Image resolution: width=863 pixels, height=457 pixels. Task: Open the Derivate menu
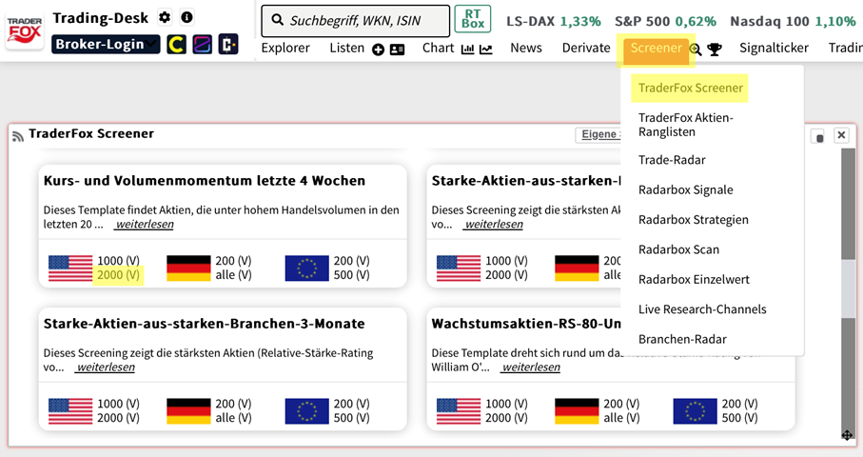(x=586, y=48)
